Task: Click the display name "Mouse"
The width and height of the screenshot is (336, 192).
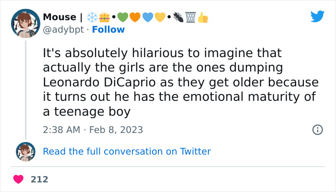Action: (x=60, y=17)
